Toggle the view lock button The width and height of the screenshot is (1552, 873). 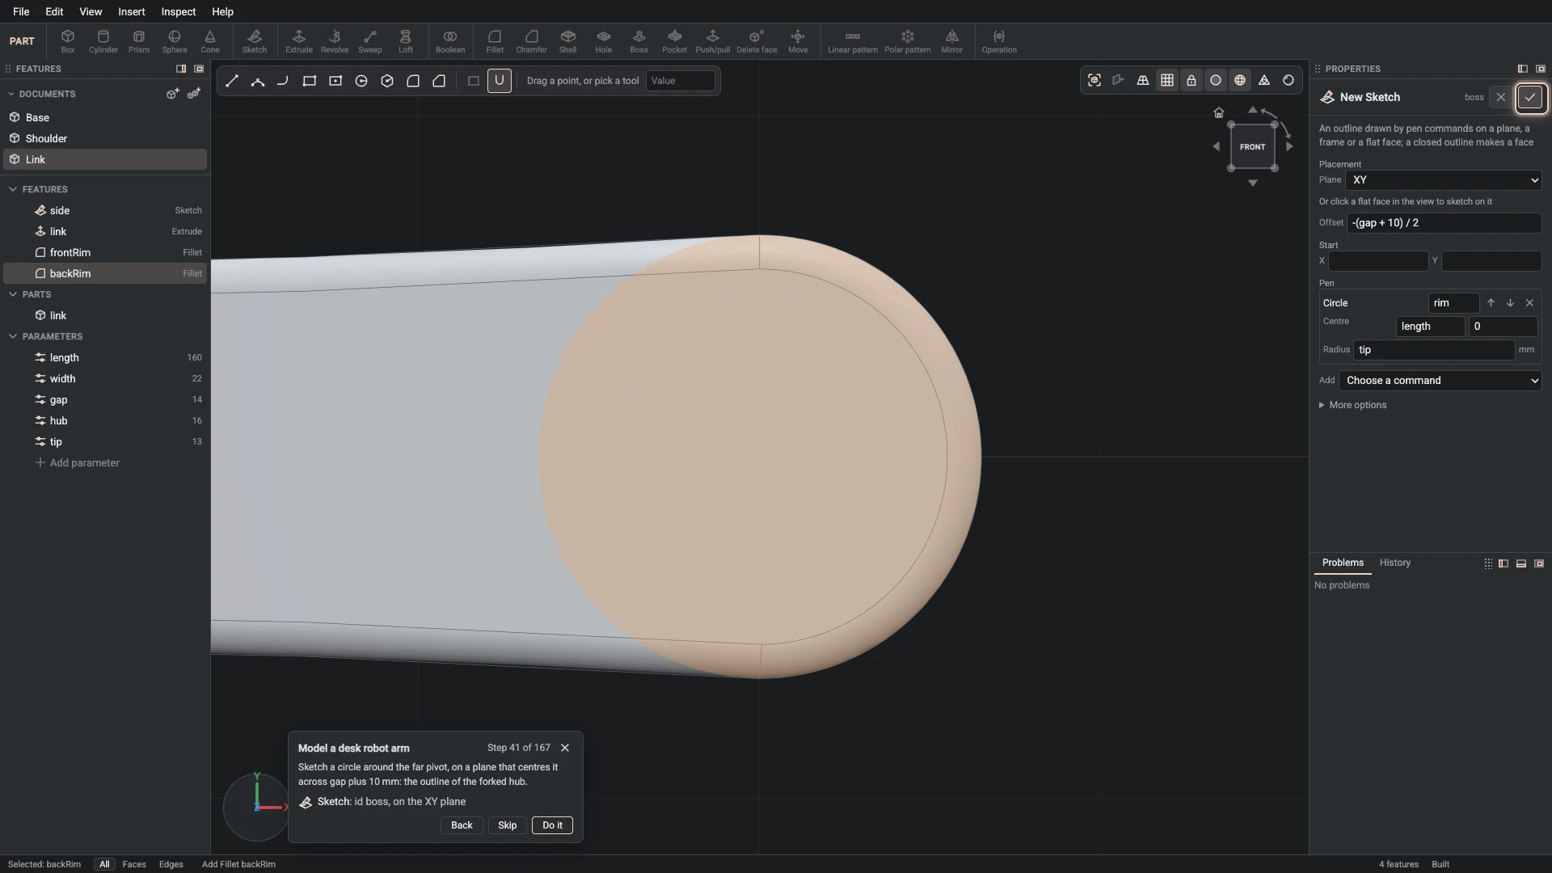click(x=1191, y=80)
